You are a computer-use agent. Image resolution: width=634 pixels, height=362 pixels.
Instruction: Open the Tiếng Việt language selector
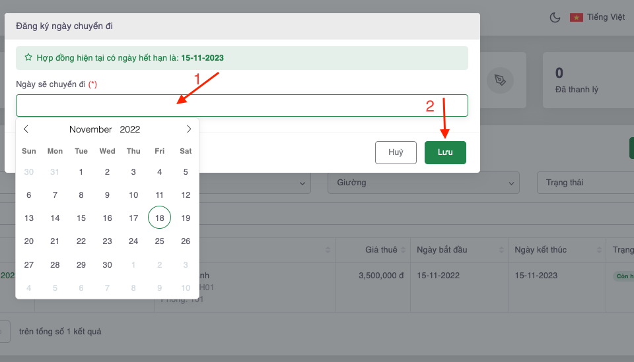606,17
